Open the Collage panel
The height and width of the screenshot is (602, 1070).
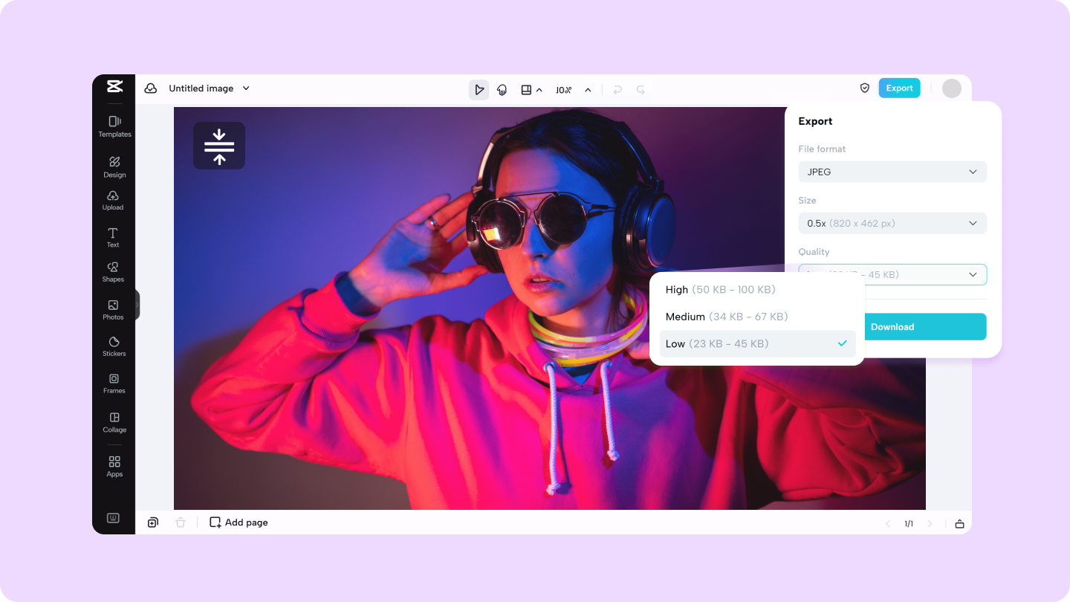click(114, 422)
